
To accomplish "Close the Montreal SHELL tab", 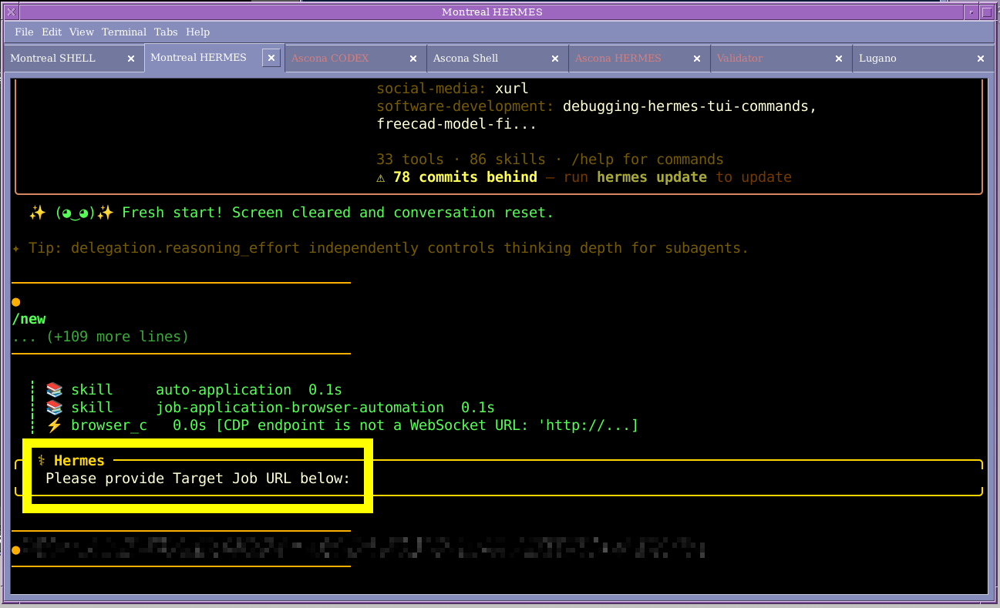I will tap(130, 59).
